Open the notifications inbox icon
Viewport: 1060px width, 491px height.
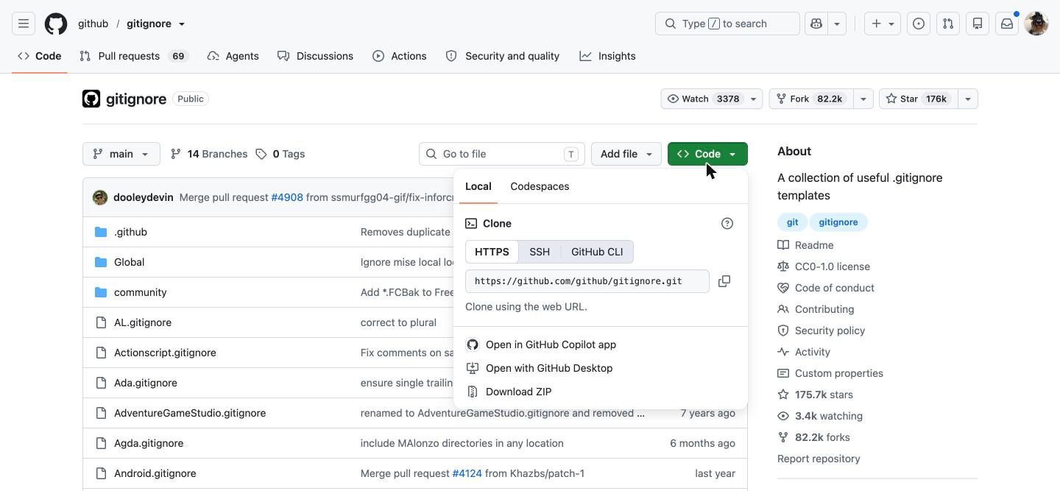pos(1007,24)
